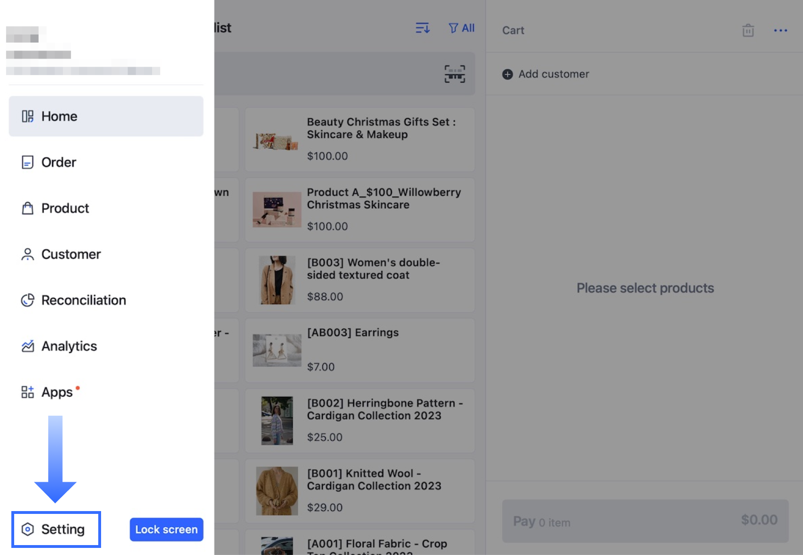Click the Beauty Christmas Gifts Set title
803x555 pixels.
(x=382, y=128)
